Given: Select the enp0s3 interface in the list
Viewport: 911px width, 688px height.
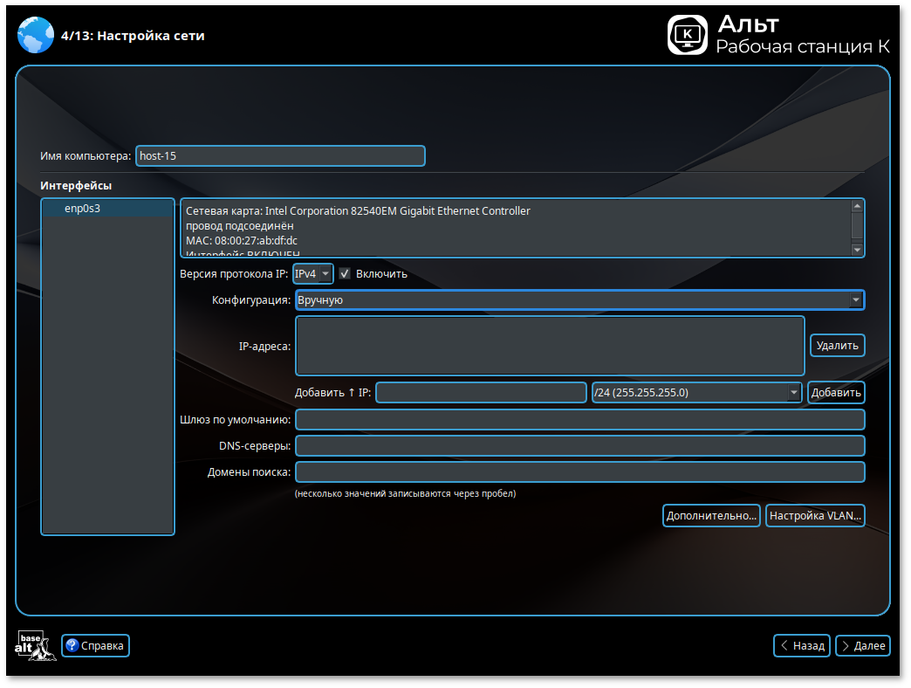Looking at the screenshot, I should [x=83, y=209].
